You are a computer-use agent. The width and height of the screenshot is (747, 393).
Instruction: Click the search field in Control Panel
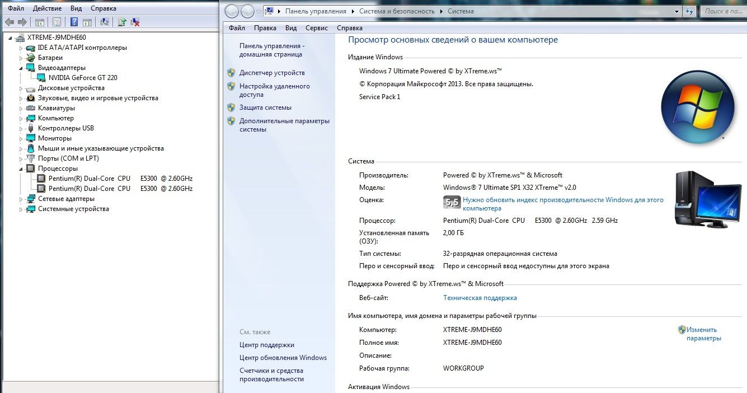723,11
